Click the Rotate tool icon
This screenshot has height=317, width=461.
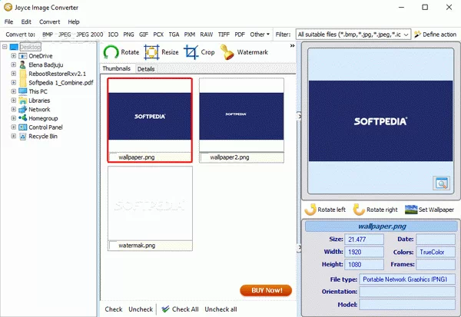click(111, 52)
